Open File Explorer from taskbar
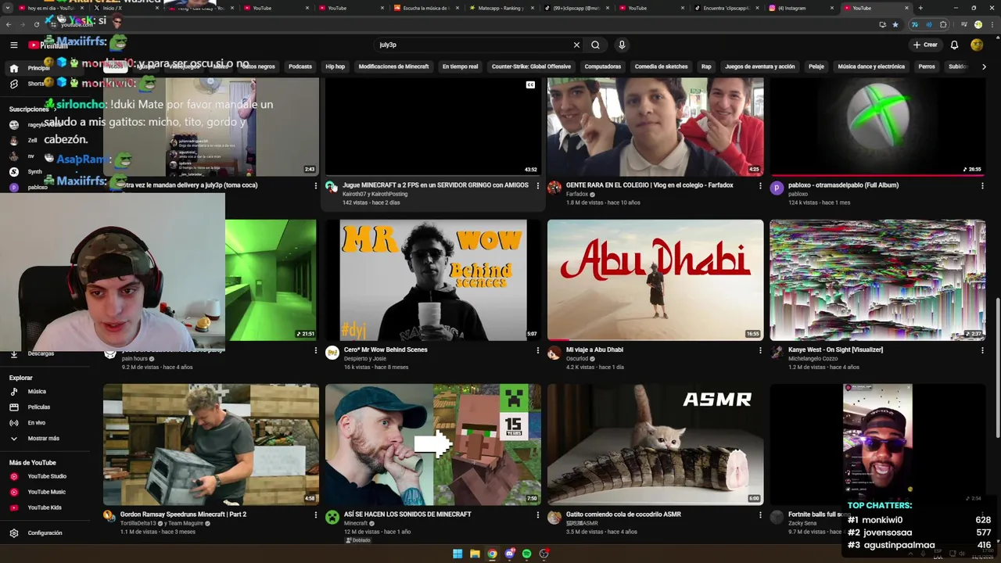Image resolution: width=1001 pixels, height=563 pixels. click(475, 554)
